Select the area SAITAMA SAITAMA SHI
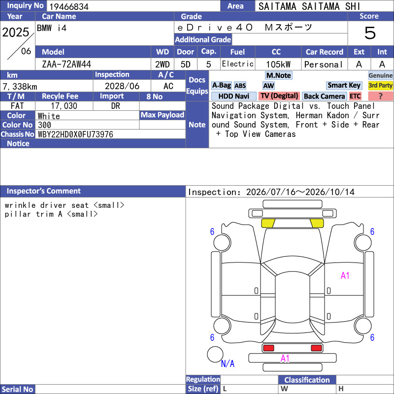 (x=309, y=6)
